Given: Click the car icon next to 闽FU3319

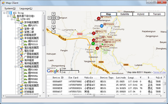Looking at the screenshot, I should tap(26, 44).
